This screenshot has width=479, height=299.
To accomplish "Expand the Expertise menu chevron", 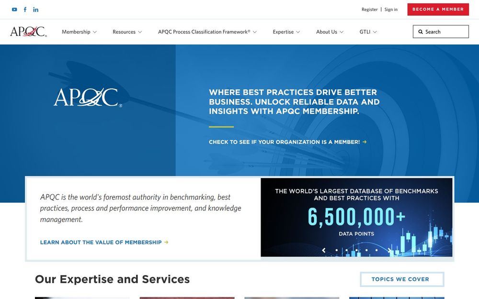I will [x=298, y=32].
